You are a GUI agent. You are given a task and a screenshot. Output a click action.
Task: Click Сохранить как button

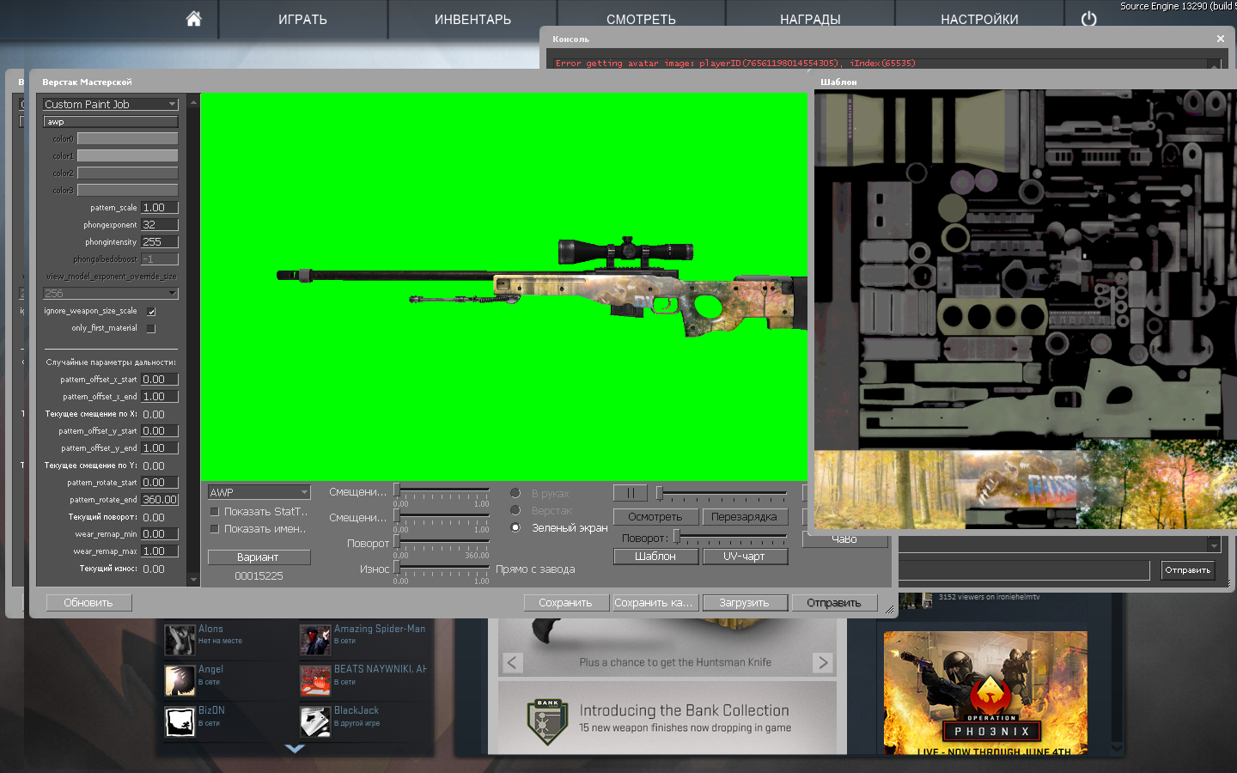click(655, 603)
